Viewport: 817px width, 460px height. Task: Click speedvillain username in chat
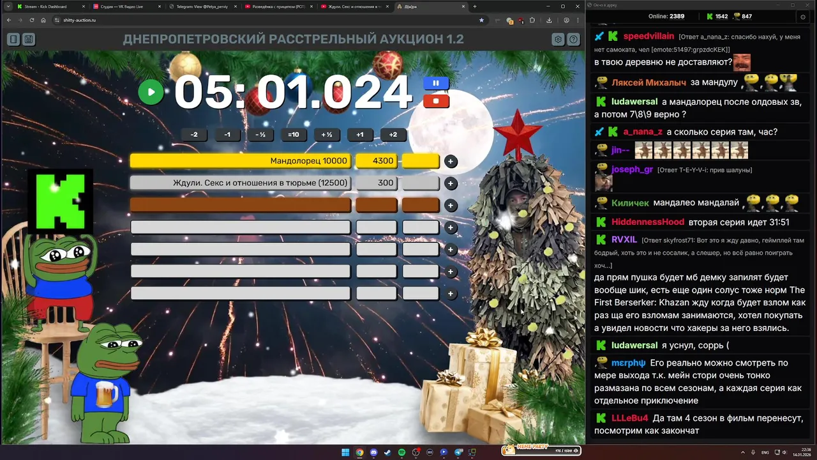pos(648,36)
